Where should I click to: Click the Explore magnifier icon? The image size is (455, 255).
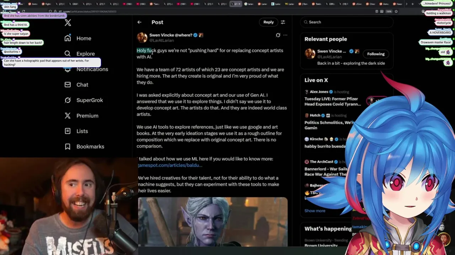coord(68,54)
